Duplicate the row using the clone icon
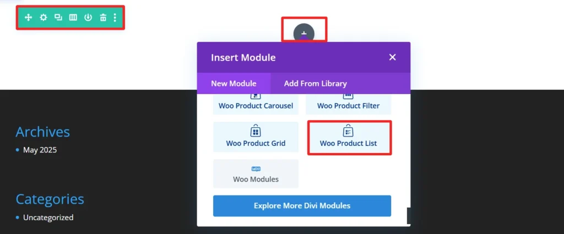The height and width of the screenshot is (234, 564). (58, 18)
